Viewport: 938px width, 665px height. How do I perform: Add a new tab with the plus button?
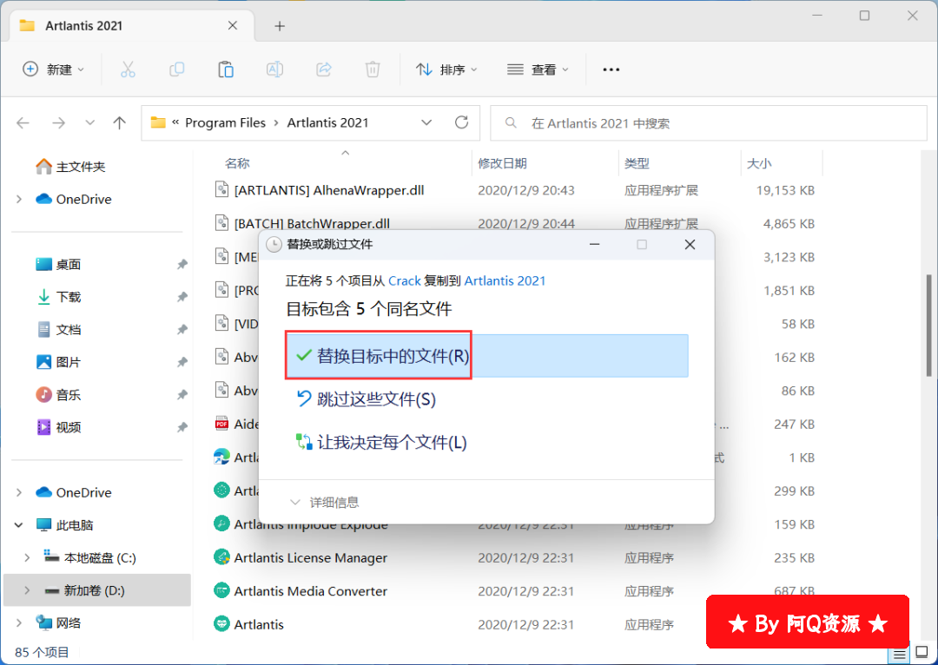(x=280, y=26)
